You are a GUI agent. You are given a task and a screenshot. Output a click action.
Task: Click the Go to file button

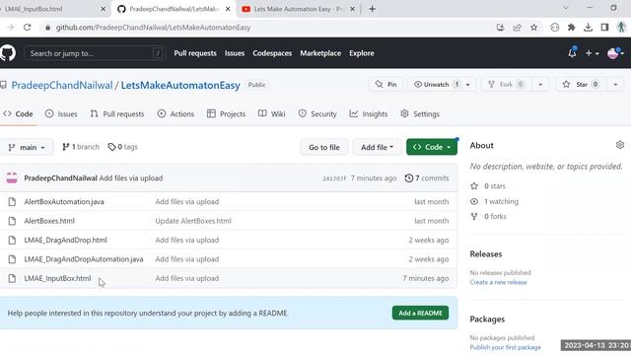pos(324,147)
